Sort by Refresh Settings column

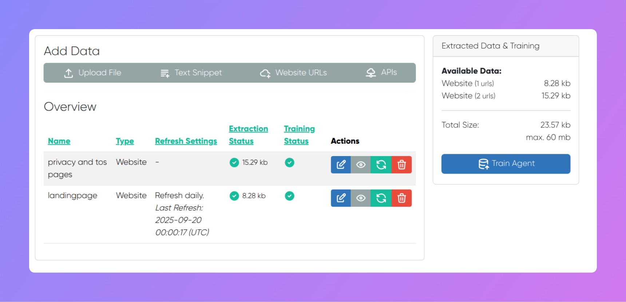[186, 141]
